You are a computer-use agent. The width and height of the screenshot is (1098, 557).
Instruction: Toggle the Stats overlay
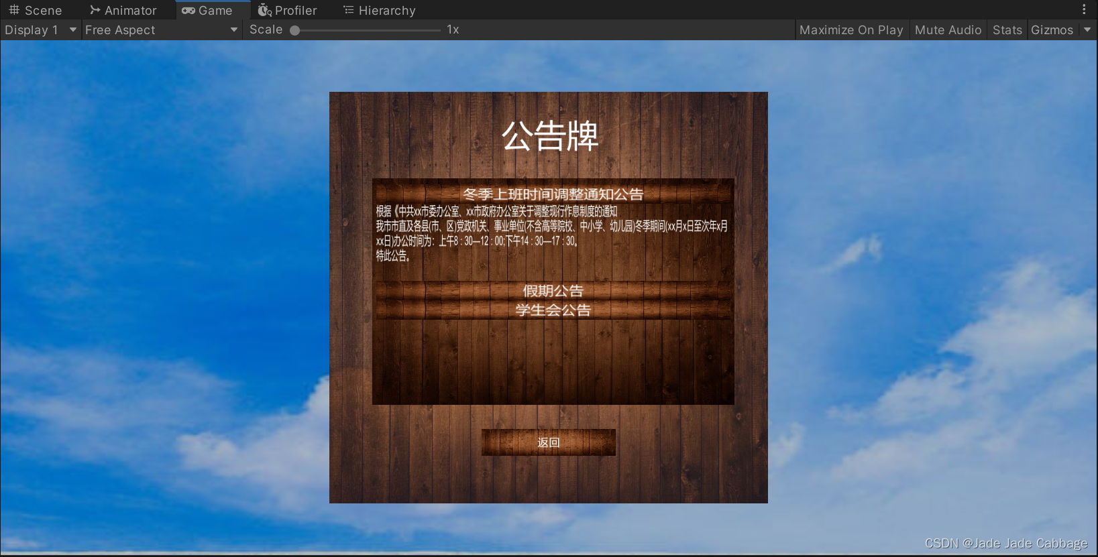coord(1007,30)
